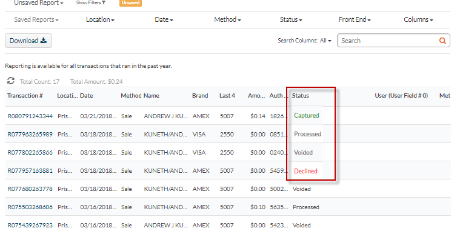The height and width of the screenshot is (231, 460).
Task: Click the orange search magnifier icon
Action: pos(442,41)
